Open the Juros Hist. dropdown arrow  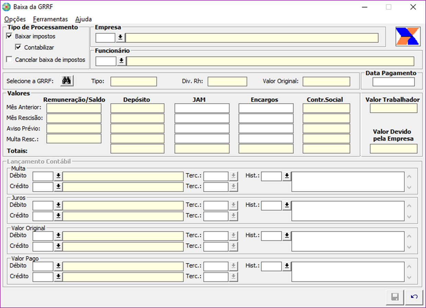(287, 205)
